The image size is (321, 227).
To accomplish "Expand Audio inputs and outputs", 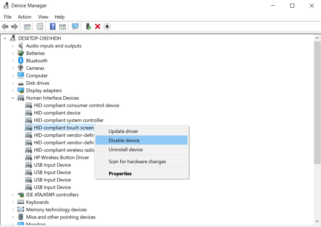I will pyautogui.click(x=13, y=46).
